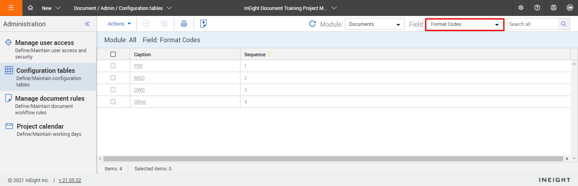This screenshot has height=186, width=578.
Task: Open the New dropdown menu
Action: coord(51,8)
